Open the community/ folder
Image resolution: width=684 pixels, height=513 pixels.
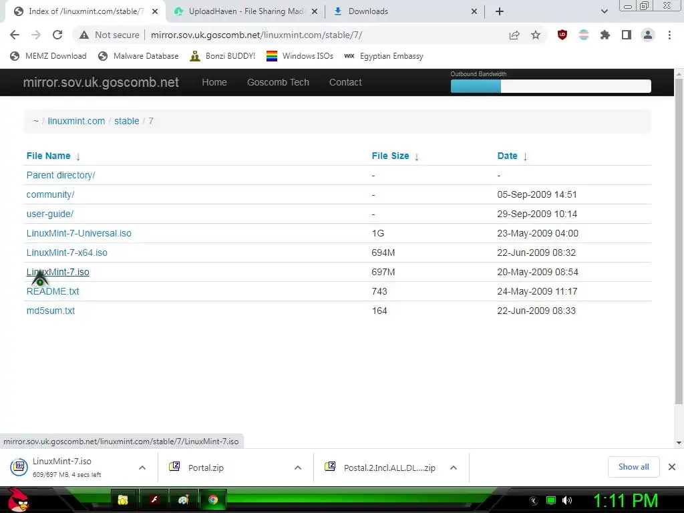(50, 194)
